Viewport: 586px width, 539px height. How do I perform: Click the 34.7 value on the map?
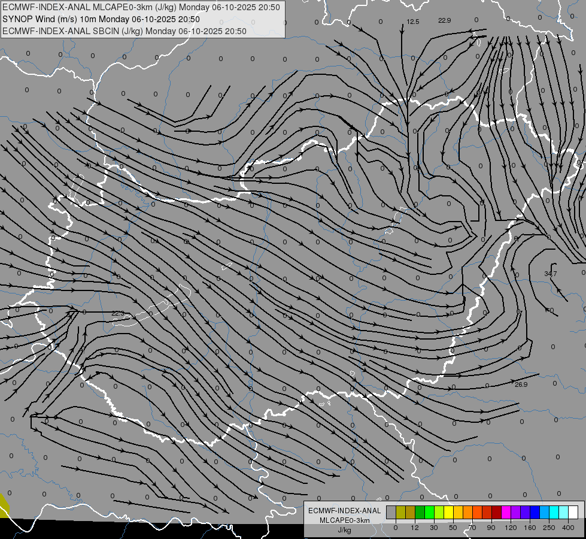tap(551, 274)
